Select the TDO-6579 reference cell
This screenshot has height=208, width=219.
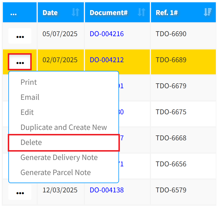(x=171, y=190)
